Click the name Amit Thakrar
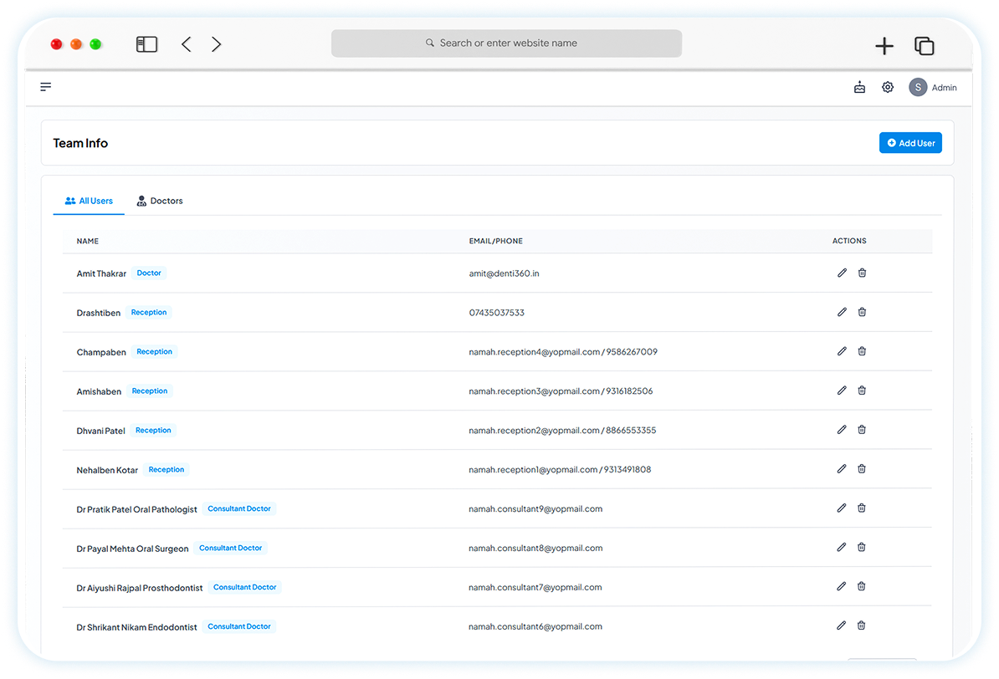The height and width of the screenshot is (679, 999). [x=101, y=273]
